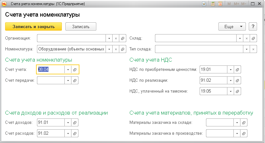265x143 pixels.
Task: Expand the Номенклатура dropdown list
Action: (109, 49)
